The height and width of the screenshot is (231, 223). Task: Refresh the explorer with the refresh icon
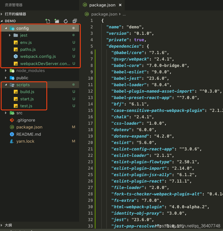tap(66, 21)
